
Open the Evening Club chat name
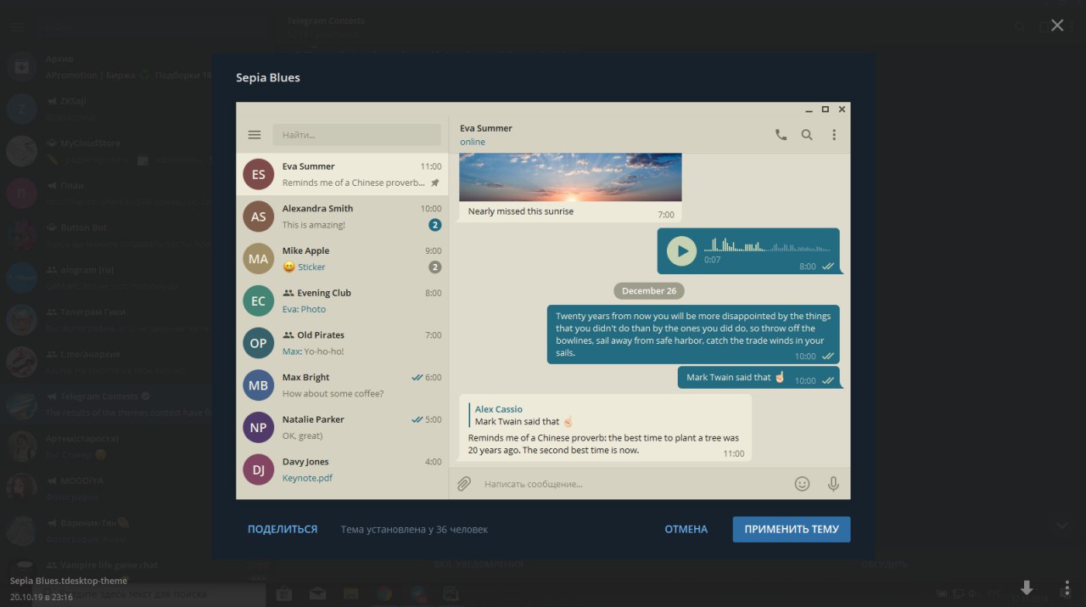[x=324, y=293]
